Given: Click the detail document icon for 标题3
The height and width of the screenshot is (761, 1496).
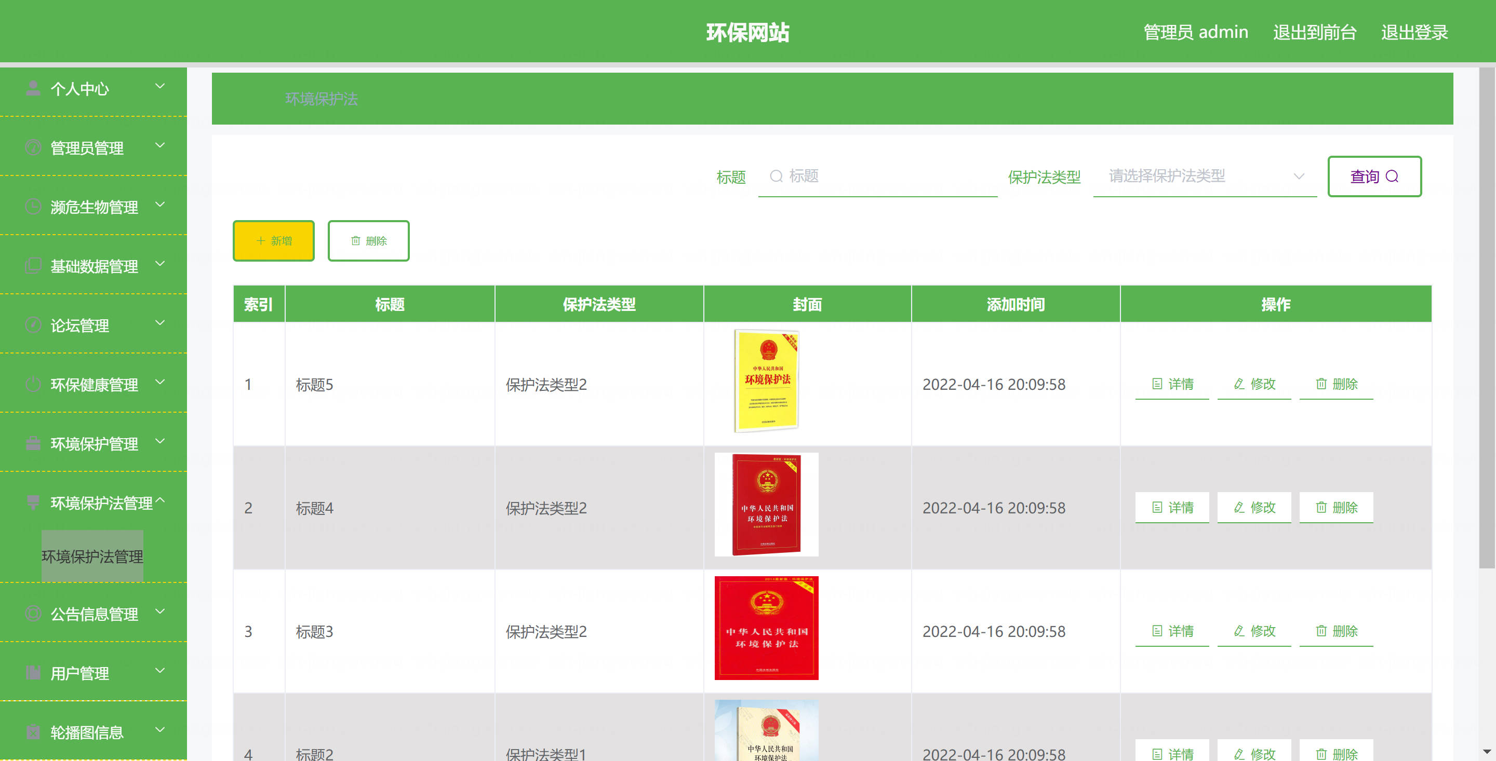Looking at the screenshot, I should tap(1157, 630).
